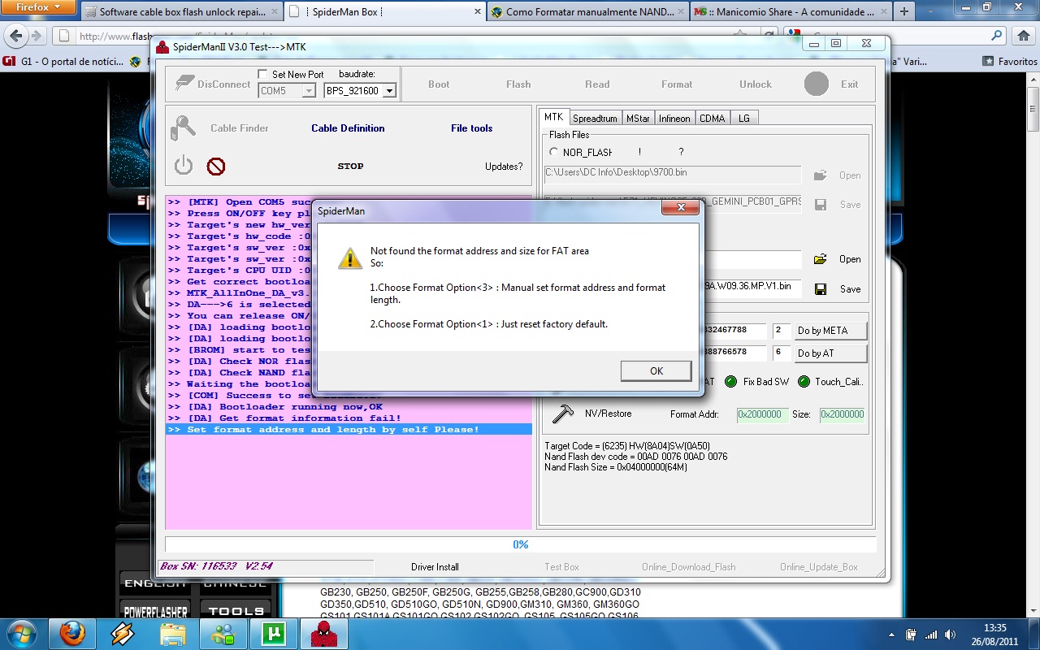This screenshot has width=1040, height=650.
Task: Click the SpiderMan taskbar icon
Action: 324,633
